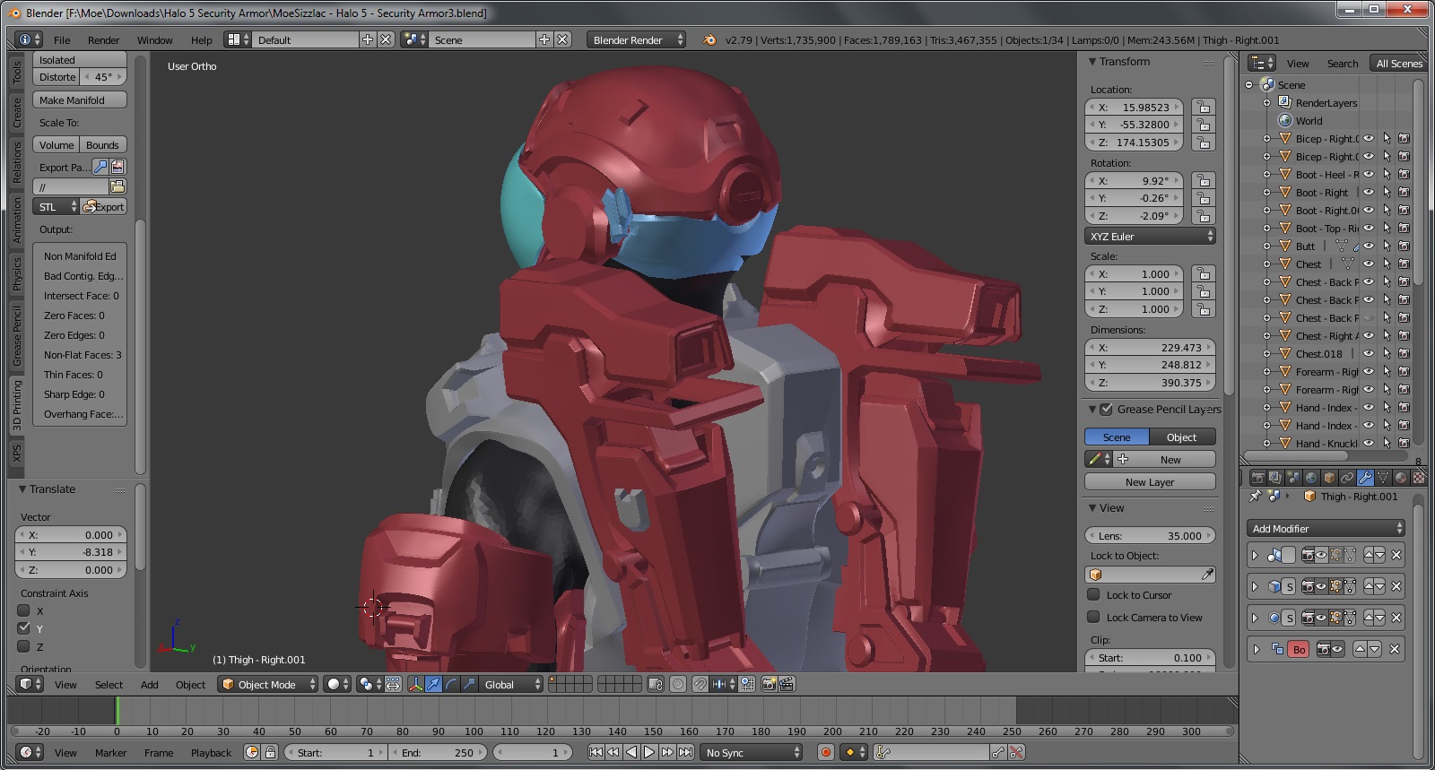Viewport: 1435px width, 770px height.
Task: Click the OpenGL render animation clapper icon
Action: point(787,684)
